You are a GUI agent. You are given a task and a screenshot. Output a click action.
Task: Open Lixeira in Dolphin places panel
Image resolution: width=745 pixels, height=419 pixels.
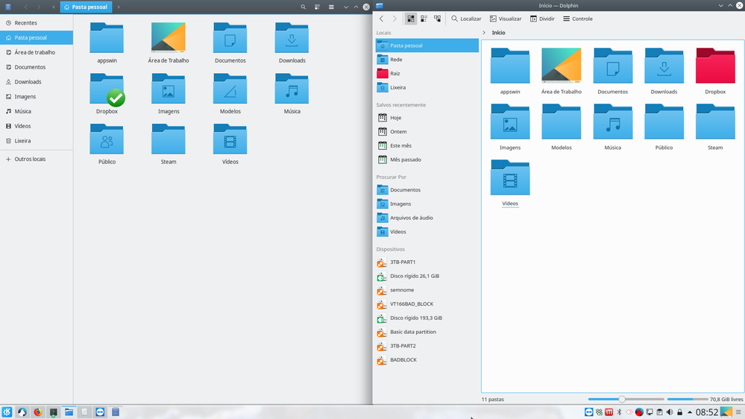397,87
